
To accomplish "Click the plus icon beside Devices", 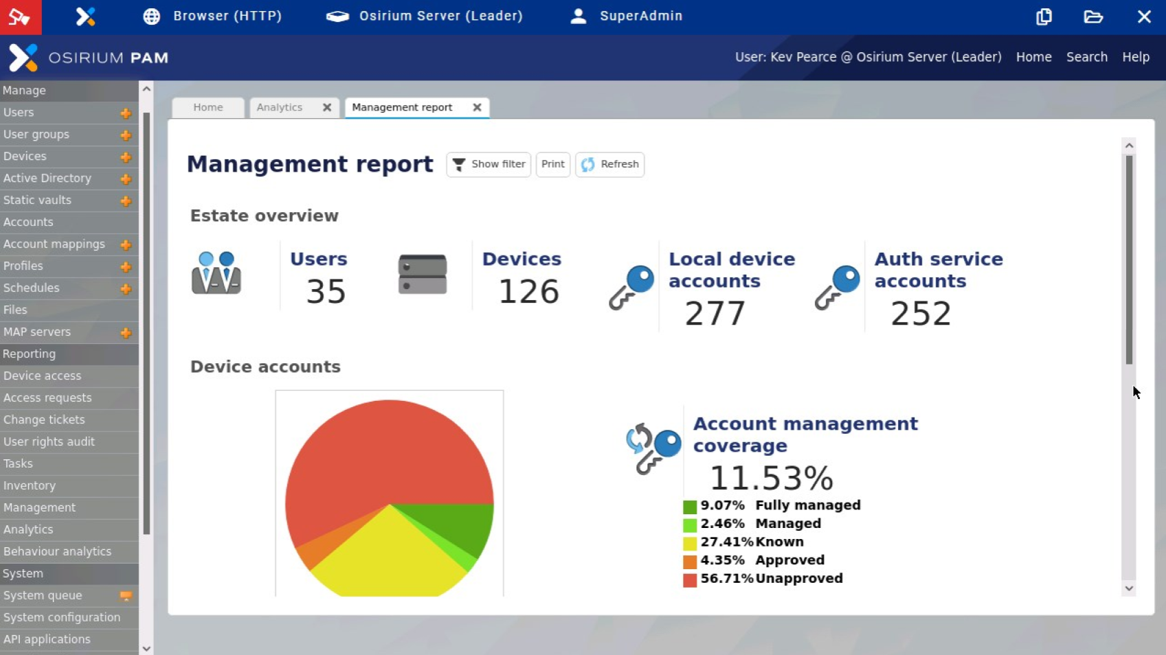I will pyautogui.click(x=126, y=157).
